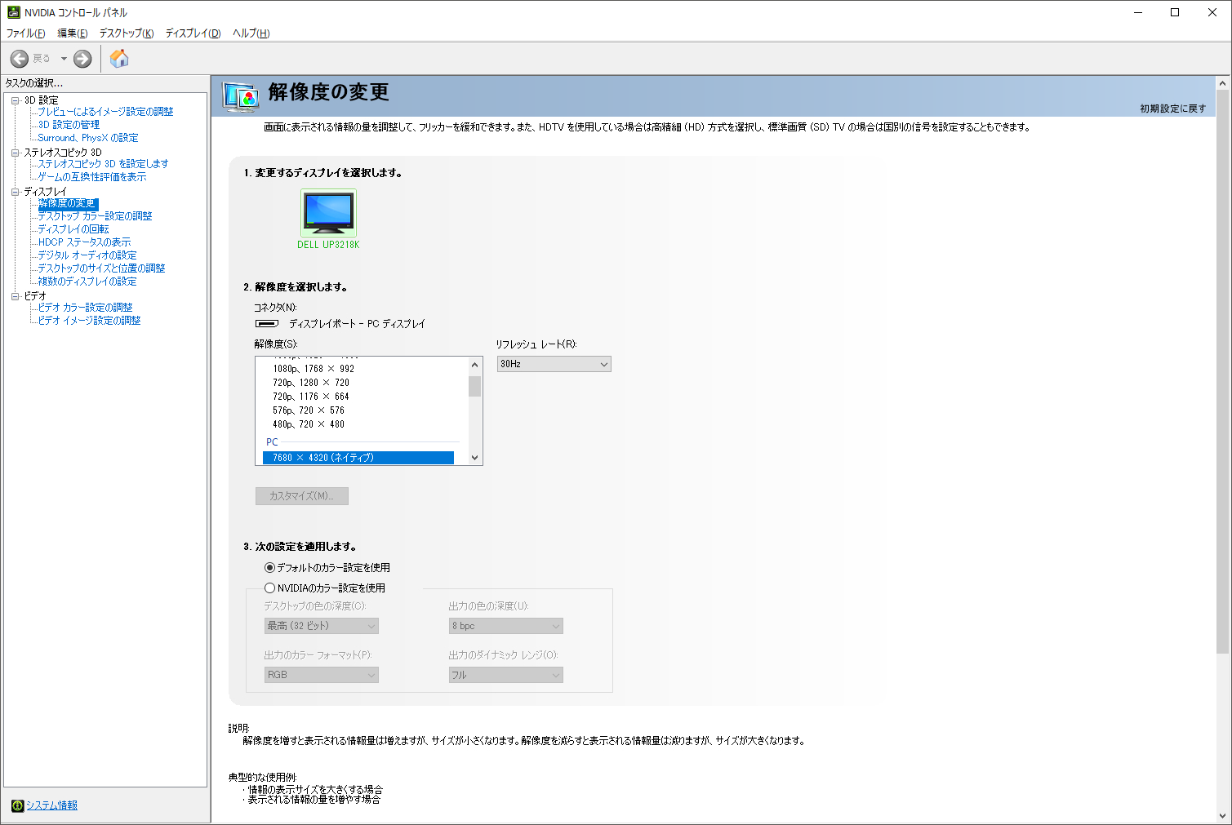Click the Forward arrow toolbar icon
Screen dimensions: 1232x825
pos(82,59)
